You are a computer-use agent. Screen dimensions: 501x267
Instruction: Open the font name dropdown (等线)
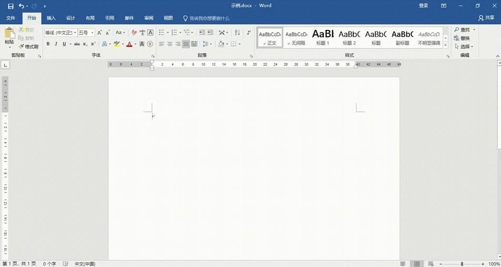75,33
